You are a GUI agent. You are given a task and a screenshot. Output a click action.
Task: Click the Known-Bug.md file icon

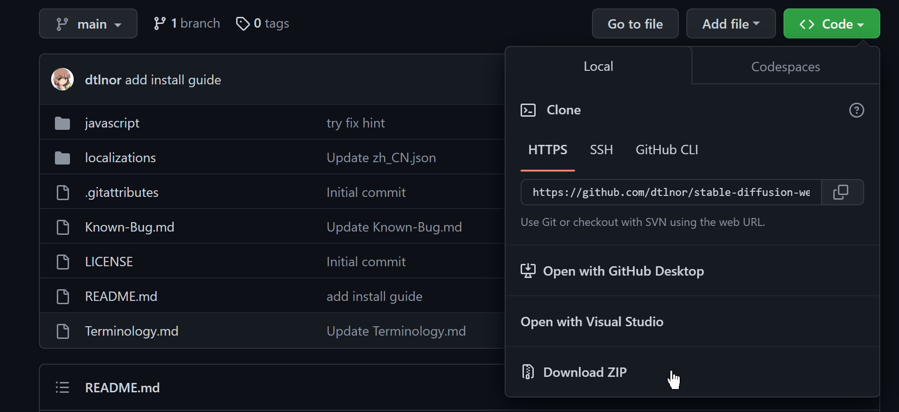pyautogui.click(x=62, y=227)
